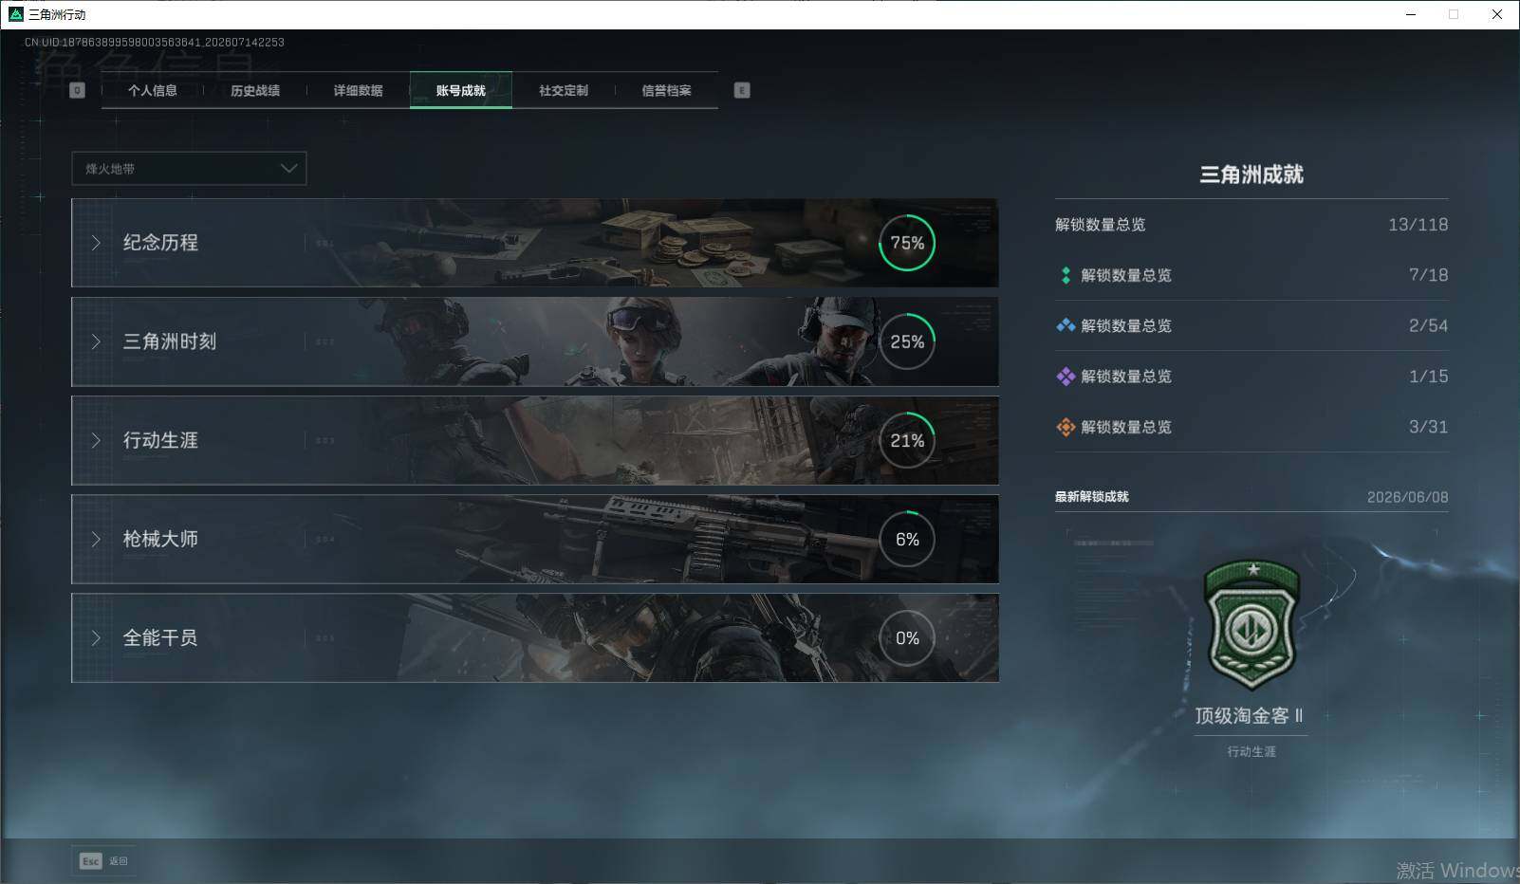Click the green tier icon beside 7/18
Viewport: 1520px width, 884px height.
[x=1066, y=275]
